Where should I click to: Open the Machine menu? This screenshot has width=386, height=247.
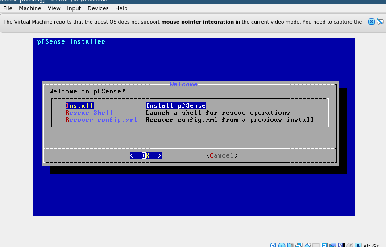[30, 8]
